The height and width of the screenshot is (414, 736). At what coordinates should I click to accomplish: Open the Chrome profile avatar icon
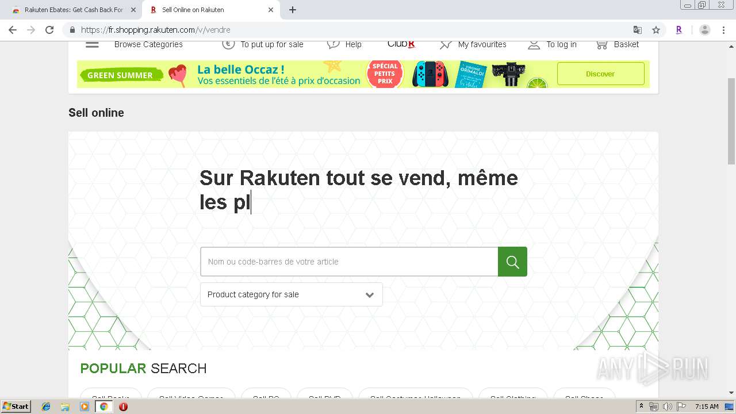click(705, 30)
